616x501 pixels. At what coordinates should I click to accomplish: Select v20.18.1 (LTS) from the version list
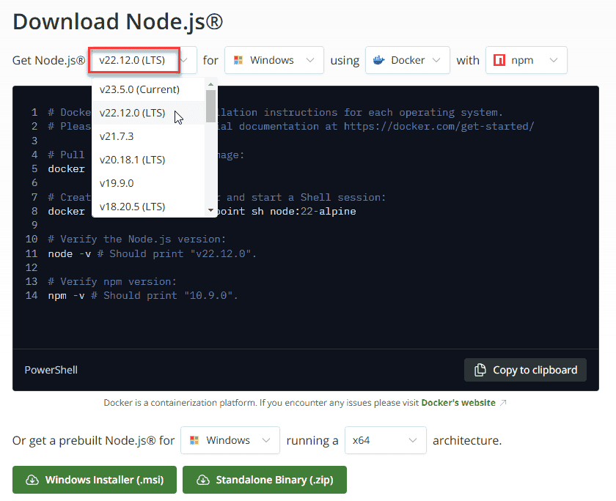click(x=148, y=160)
